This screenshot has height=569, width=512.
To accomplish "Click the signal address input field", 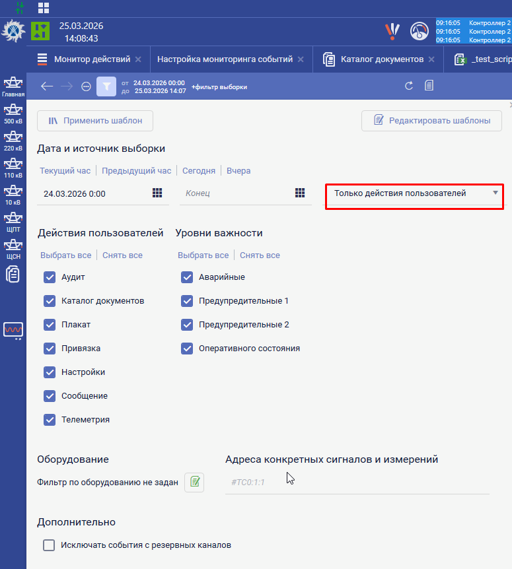I will [357, 483].
